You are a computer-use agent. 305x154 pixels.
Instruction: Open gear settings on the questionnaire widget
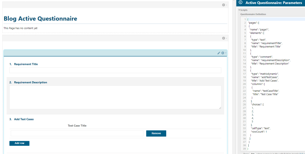223,53
